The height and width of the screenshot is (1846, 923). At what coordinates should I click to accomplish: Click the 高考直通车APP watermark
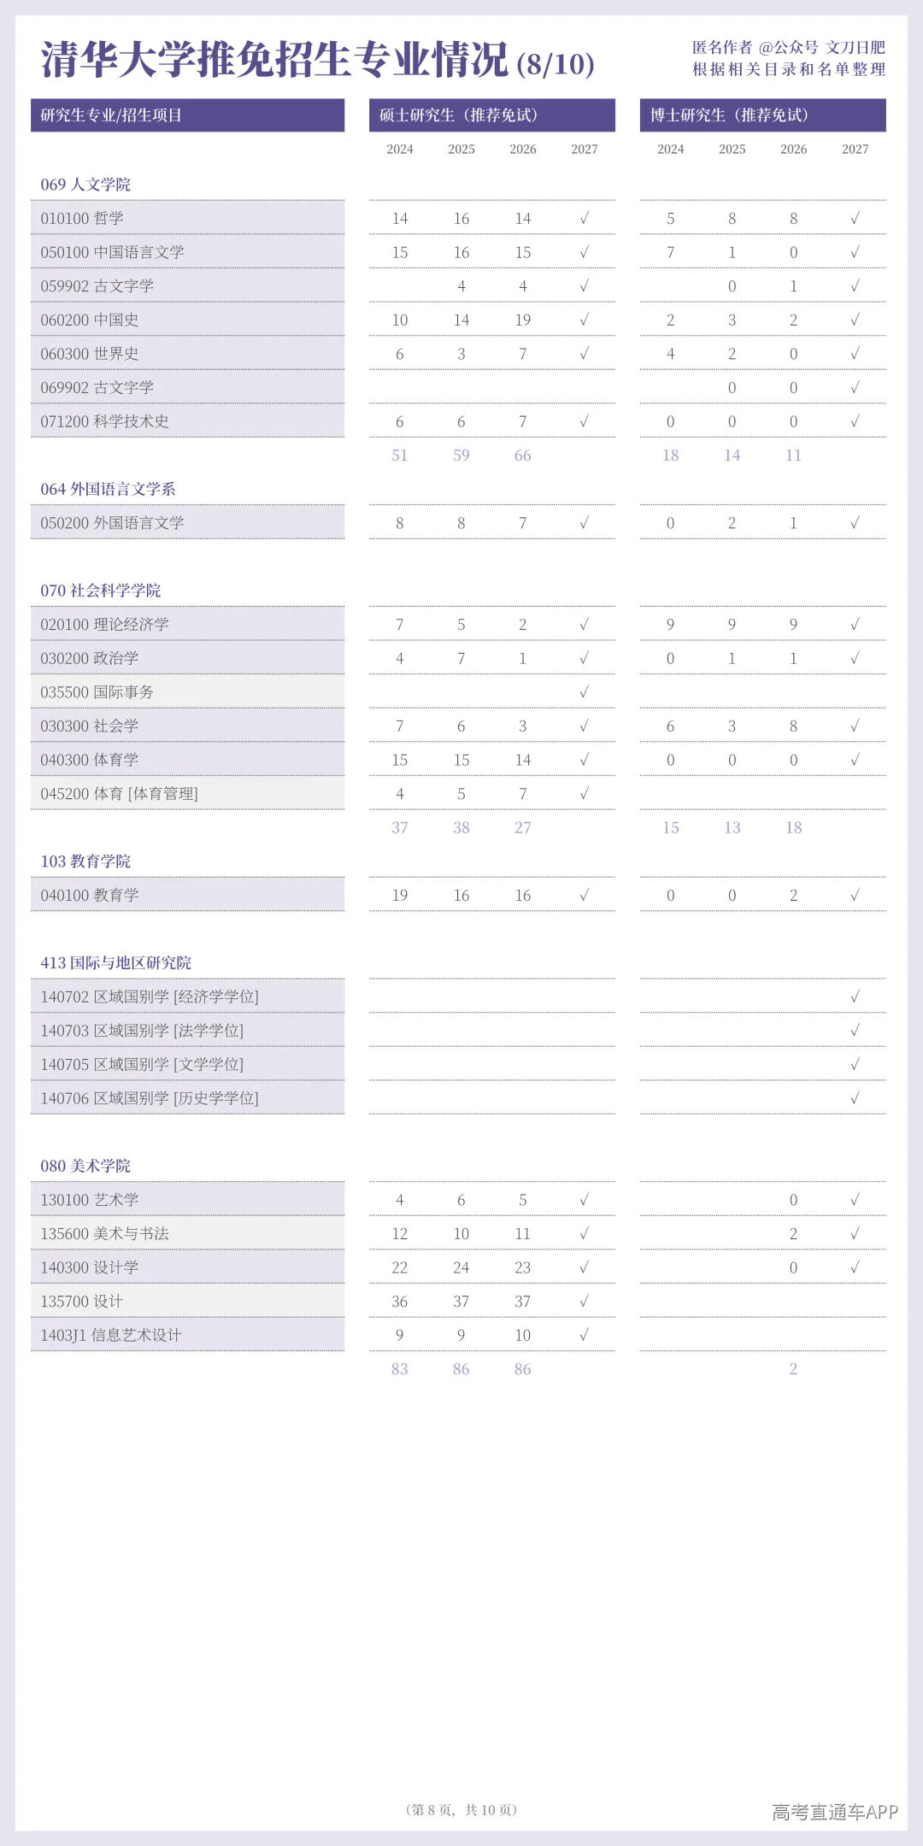[x=835, y=1812]
